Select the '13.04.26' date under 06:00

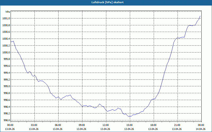click(58, 129)
